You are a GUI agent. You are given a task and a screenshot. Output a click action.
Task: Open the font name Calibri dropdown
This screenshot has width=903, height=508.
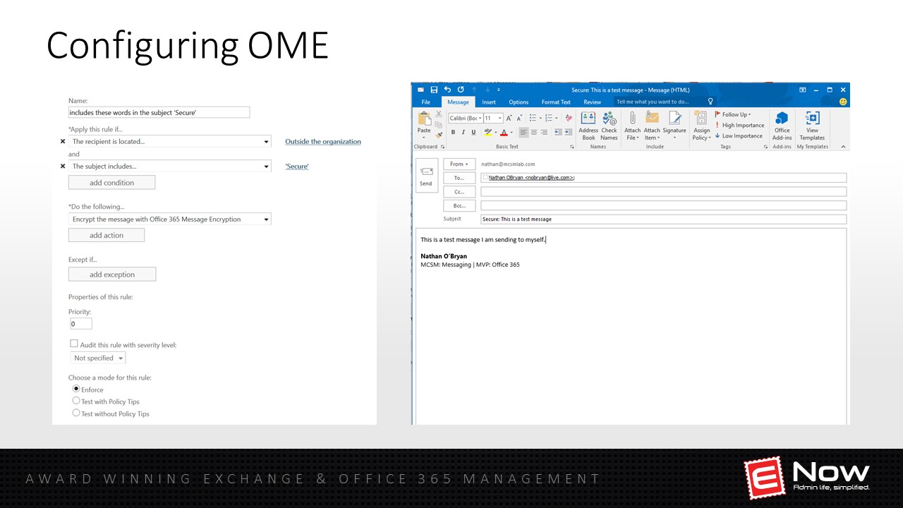[x=480, y=118]
